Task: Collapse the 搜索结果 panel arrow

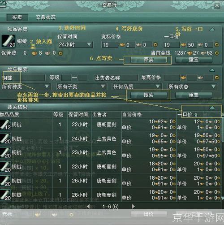Action: pyautogui.click(x=212, y=108)
